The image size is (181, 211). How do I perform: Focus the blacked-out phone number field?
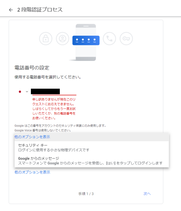(x=46, y=91)
